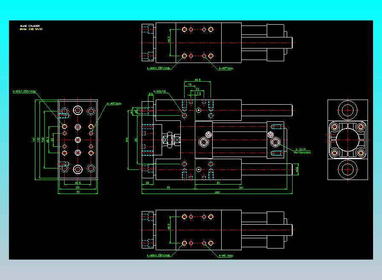Click the 4-ø6 x6dp label under the top view
Screen dimensions: 382x280
226,68
